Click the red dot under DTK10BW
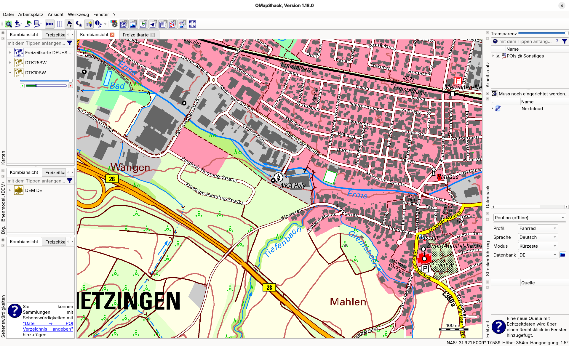The image size is (569, 346). (x=71, y=86)
